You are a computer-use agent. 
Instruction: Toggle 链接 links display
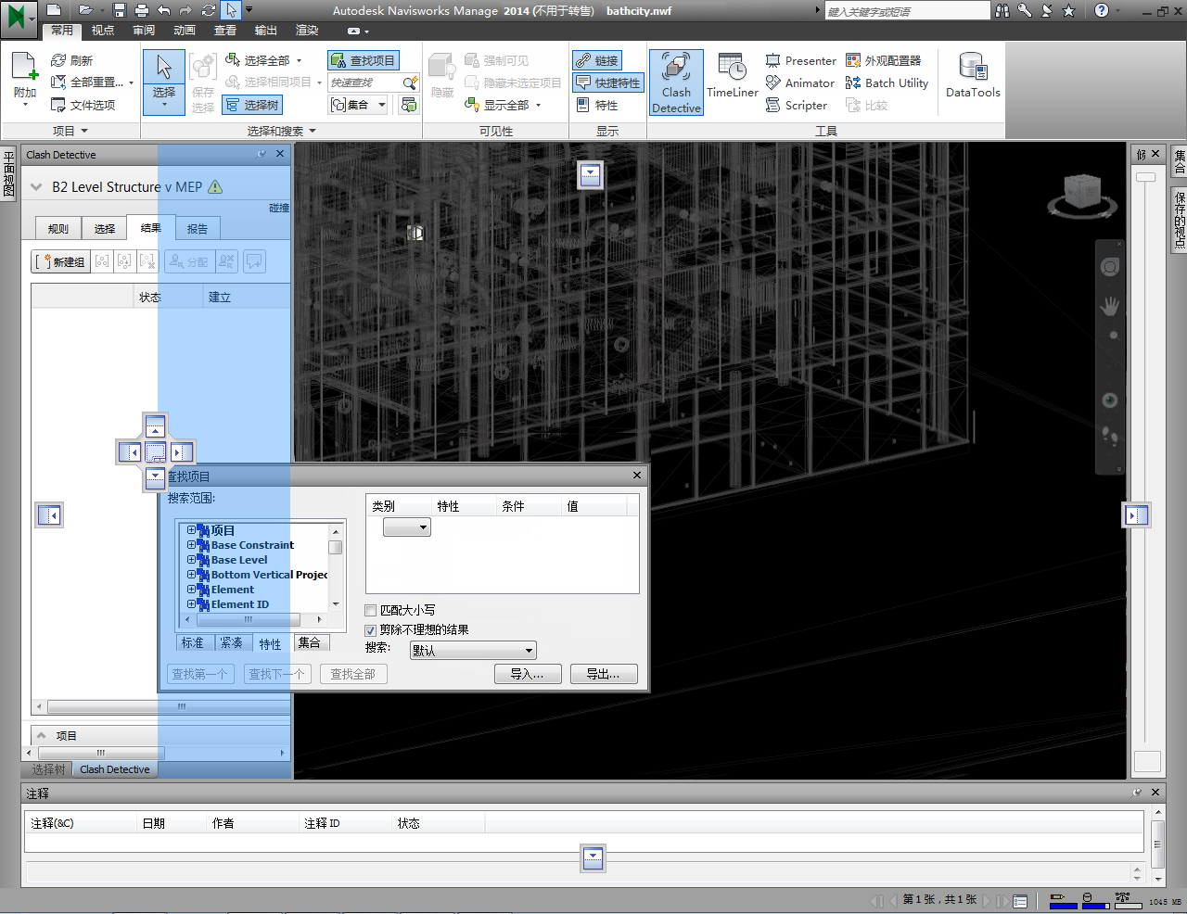(597, 60)
